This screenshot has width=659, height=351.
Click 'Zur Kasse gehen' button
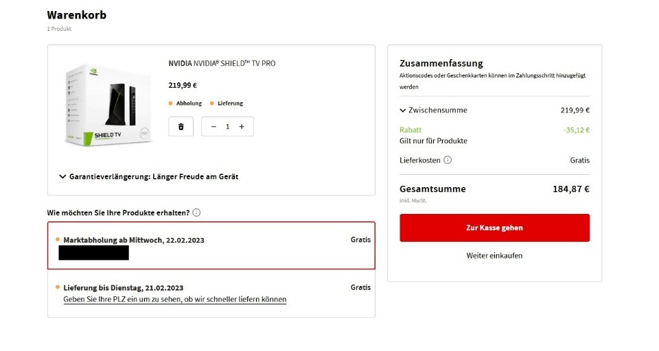coord(494,228)
